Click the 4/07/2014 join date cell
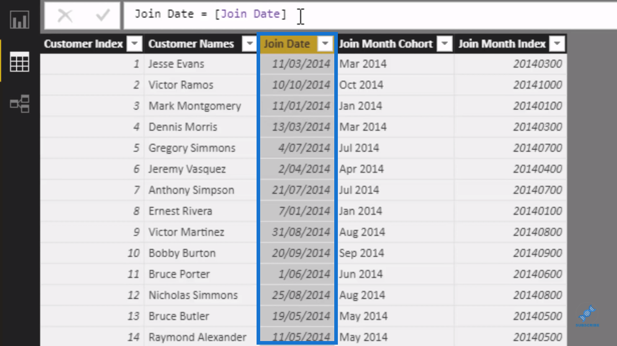This screenshot has height=346, width=617. point(297,148)
